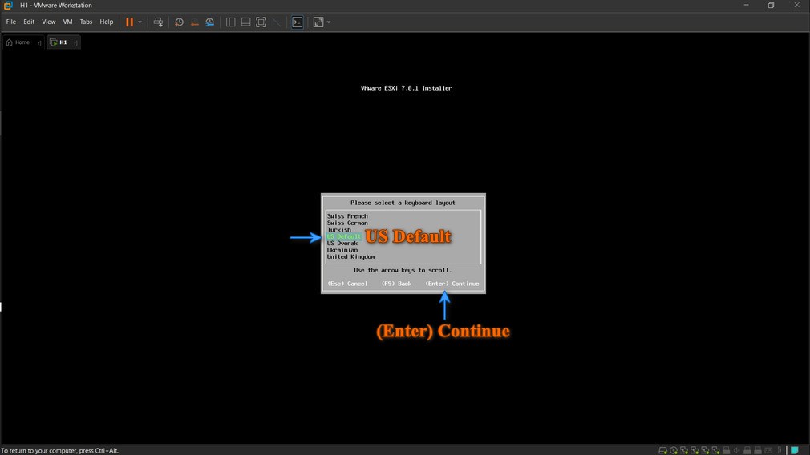This screenshot has width=810, height=455.
Task: Open the power options dropdown beside the pause icon
Action: pos(140,22)
